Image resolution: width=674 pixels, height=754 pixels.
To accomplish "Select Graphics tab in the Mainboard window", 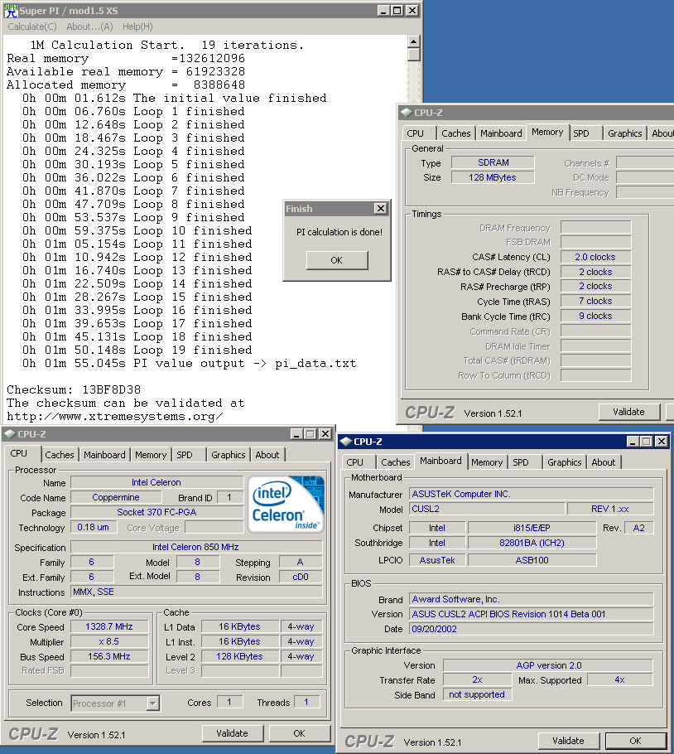I will tap(565, 462).
